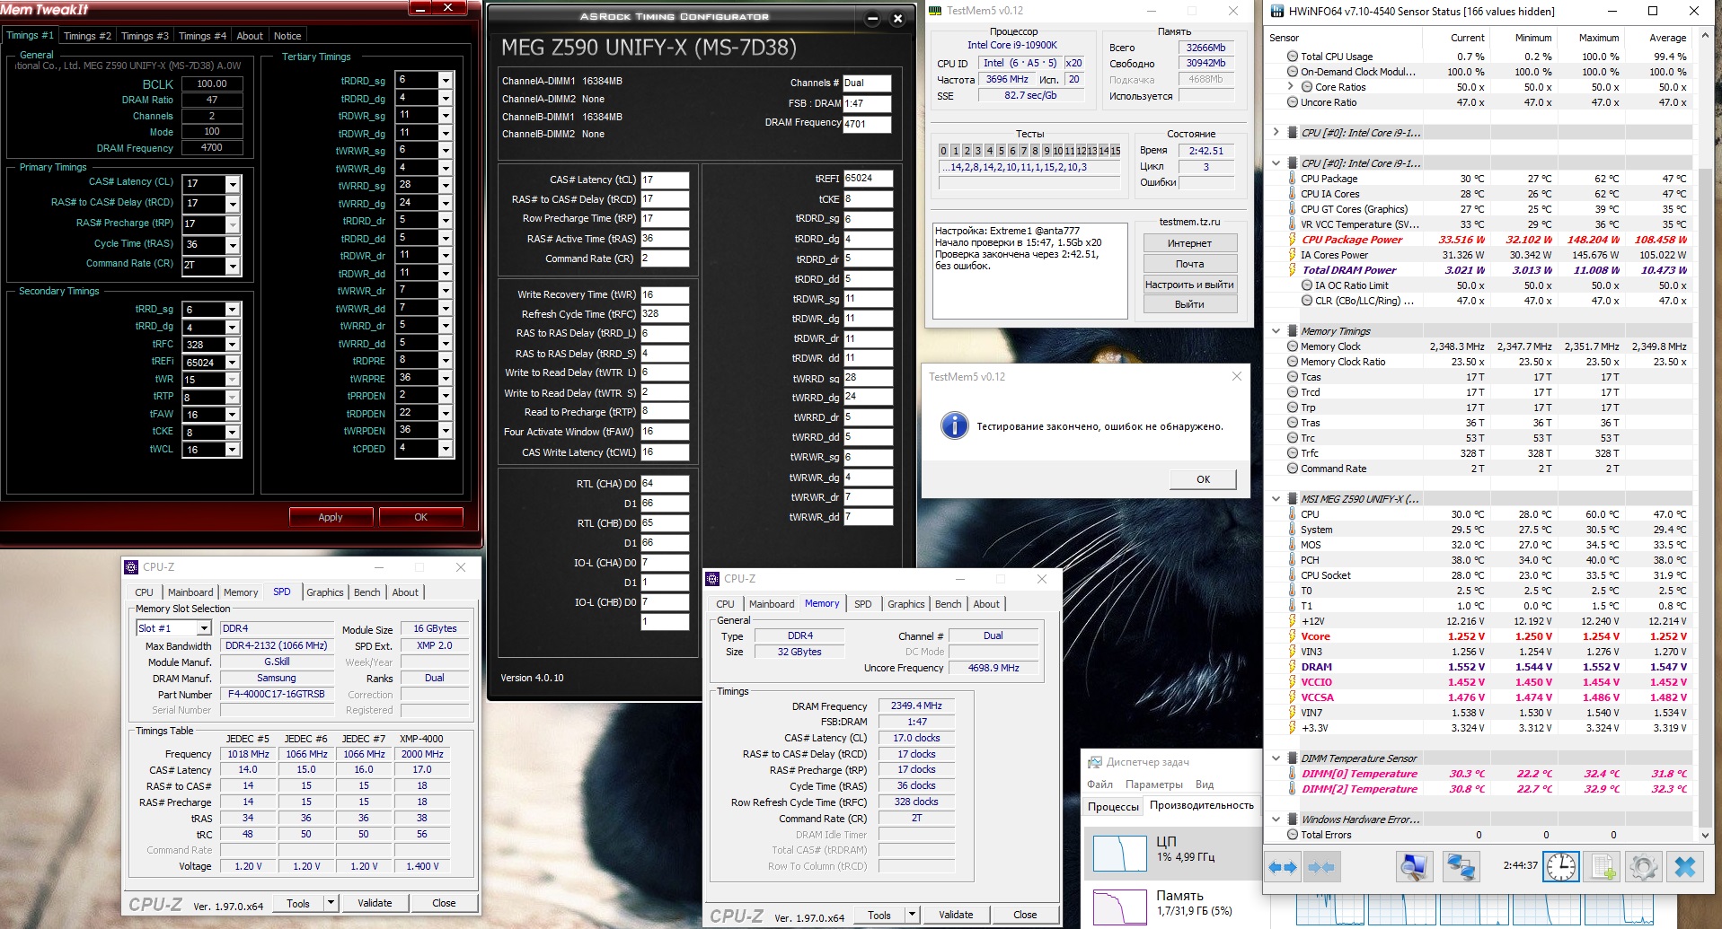Image resolution: width=1722 pixels, height=929 pixels.
Task: Open Command Rate (CR) dropdown in MemTweakIt
Action: [x=233, y=266]
